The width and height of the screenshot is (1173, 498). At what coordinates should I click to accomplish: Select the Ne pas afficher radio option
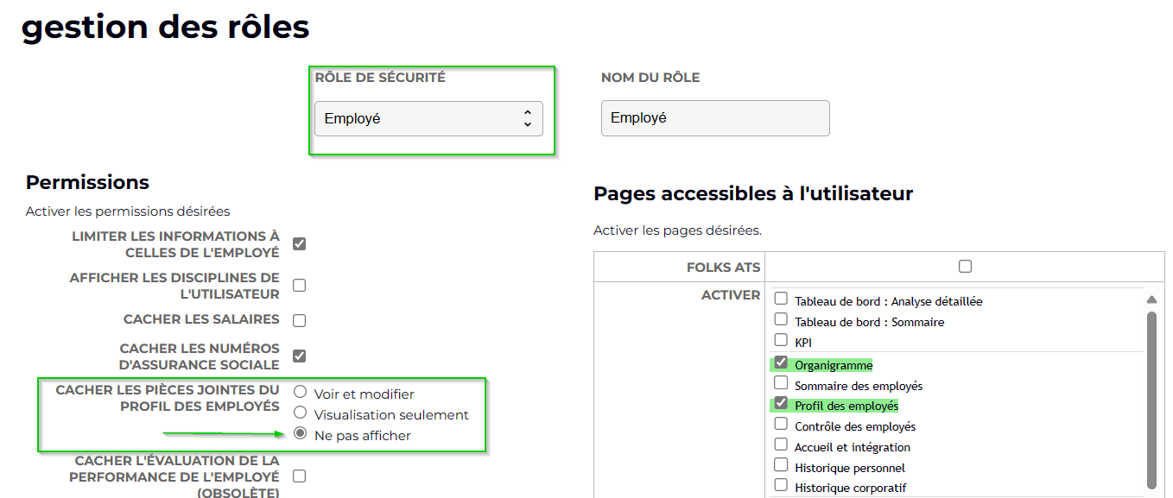point(301,434)
